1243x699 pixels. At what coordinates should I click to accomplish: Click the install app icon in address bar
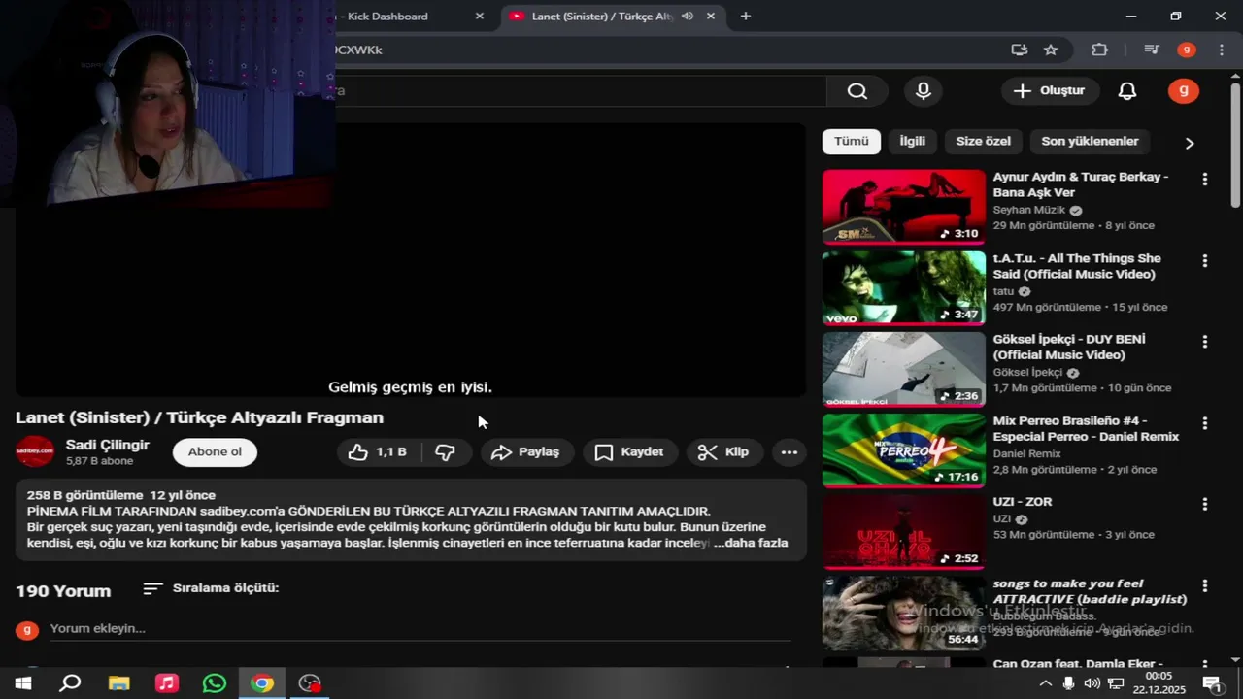1019,50
